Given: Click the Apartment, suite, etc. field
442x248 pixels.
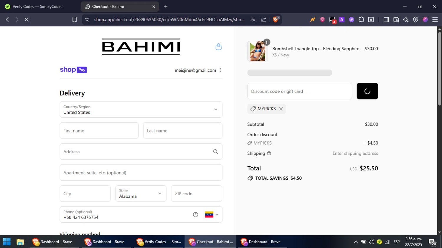Looking at the screenshot, I should [x=141, y=172].
